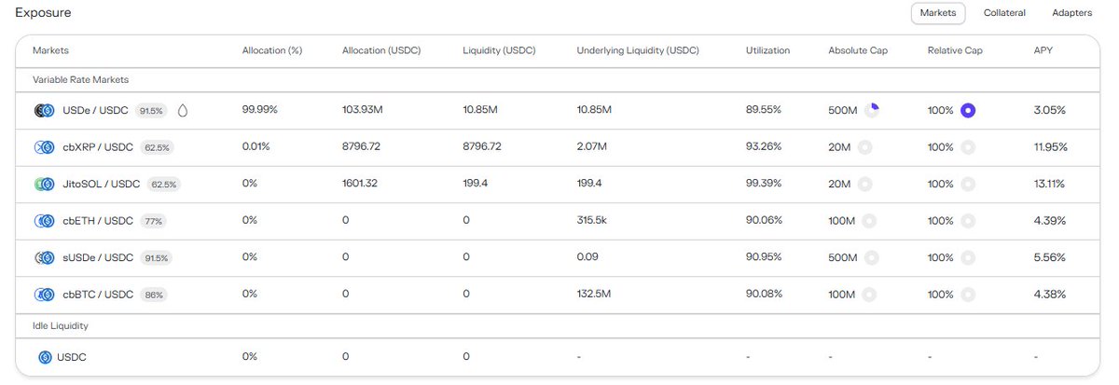Switch to the Collateral tab
Viewport: 1119px width, 385px height.
[1004, 13]
